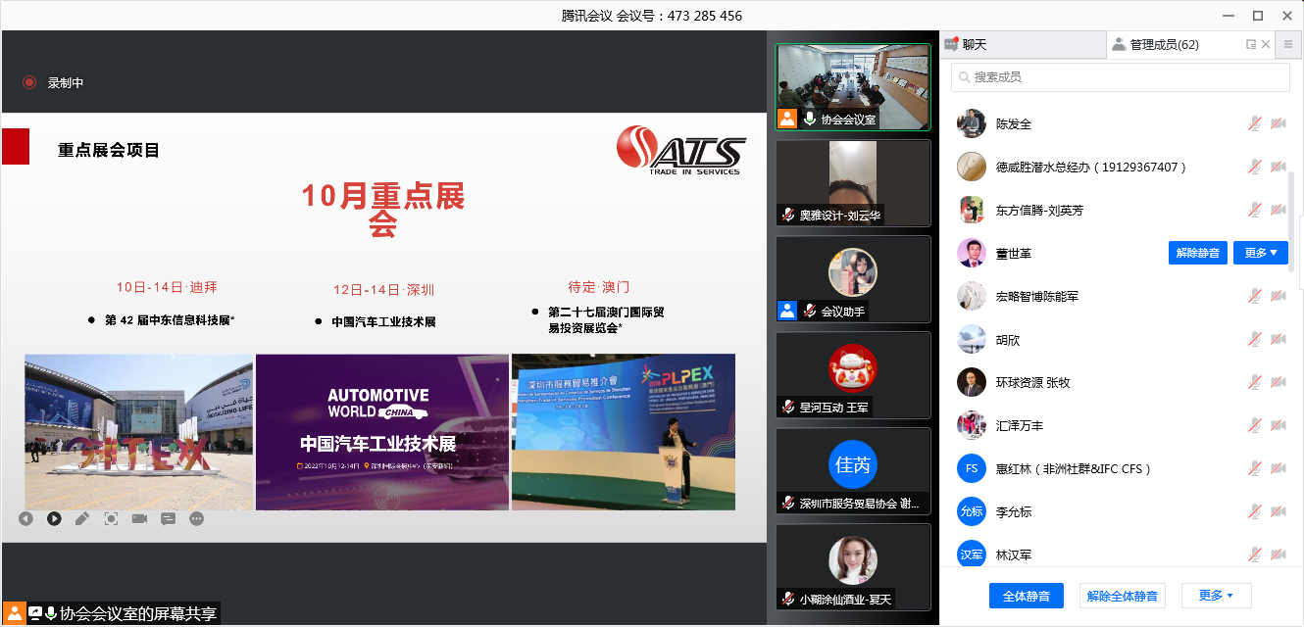
Task: Close the 管理成员 tab
Action: point(1266,44)
